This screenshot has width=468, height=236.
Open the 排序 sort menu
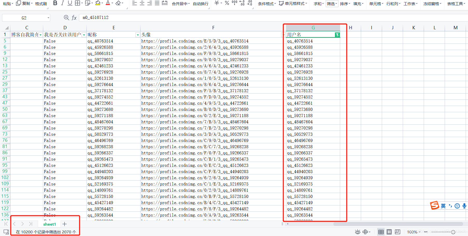pos(345,4)
